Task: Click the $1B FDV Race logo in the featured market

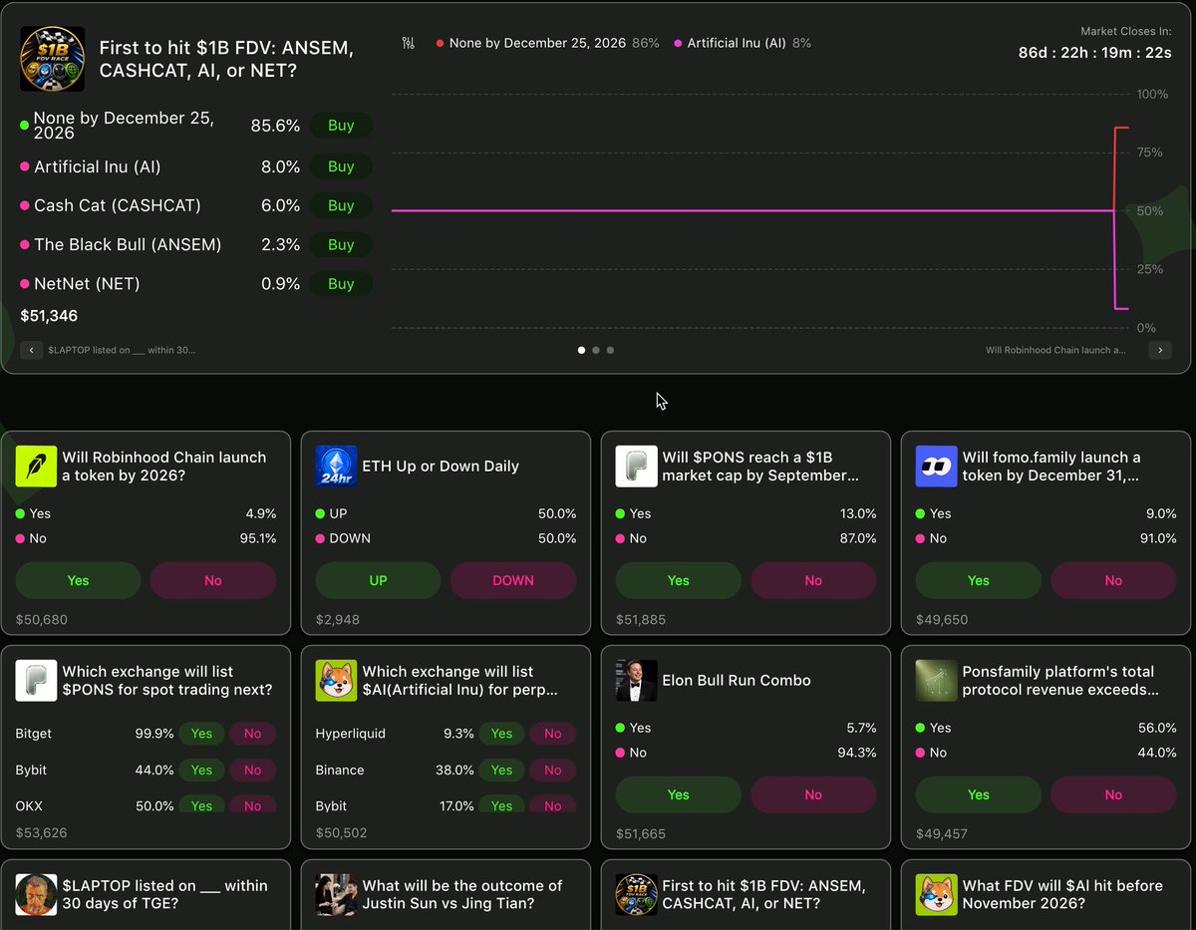Action: click(x=52, y=59)
